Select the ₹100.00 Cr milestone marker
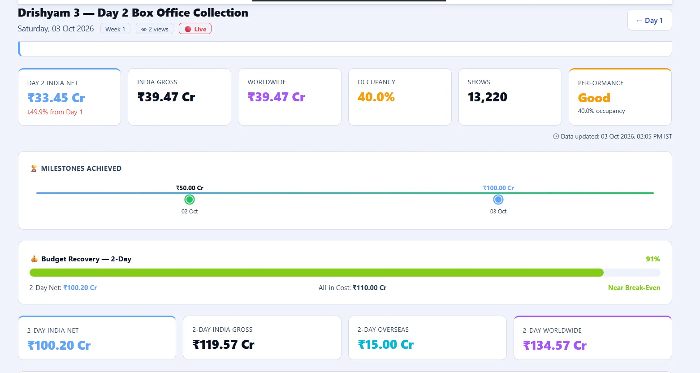The height and width of the screenshot is (373, 700). (x=498, y=200)
